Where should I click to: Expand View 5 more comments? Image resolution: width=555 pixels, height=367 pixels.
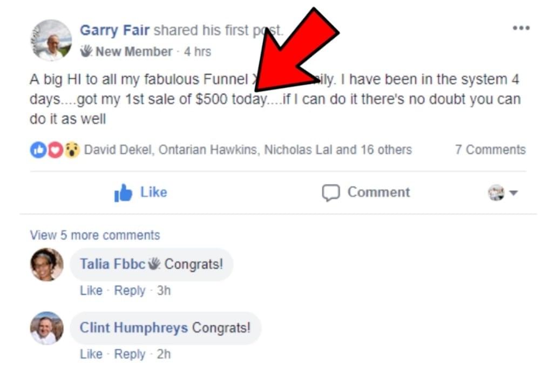pos(95,235)
